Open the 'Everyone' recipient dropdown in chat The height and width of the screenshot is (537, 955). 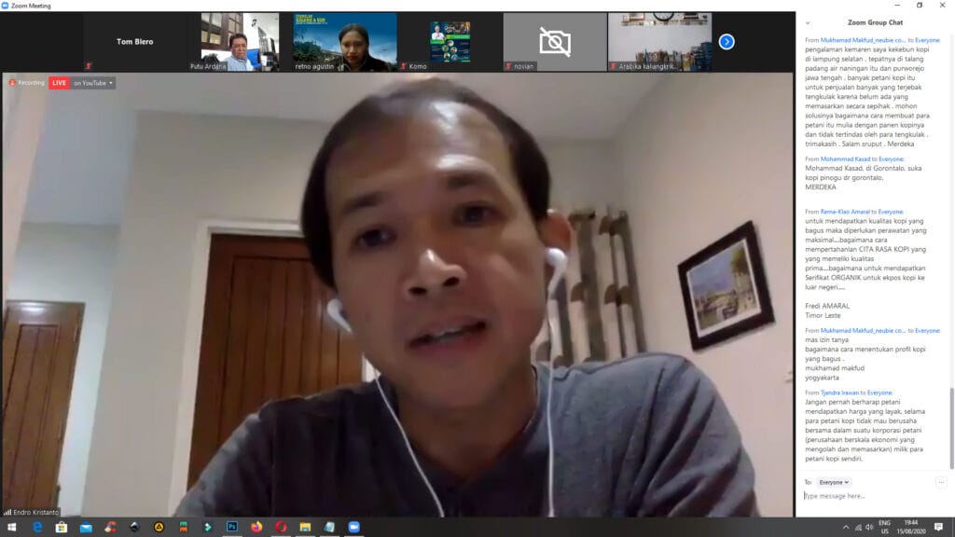point(833,482)
